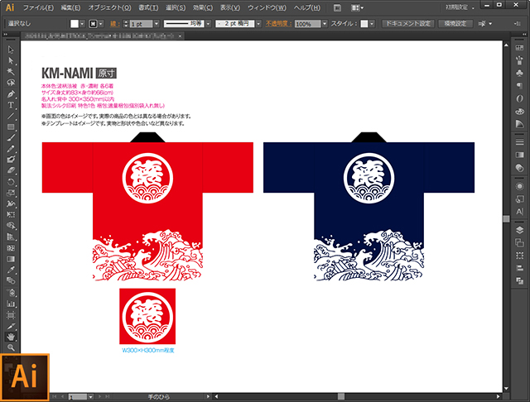Select the Magic Wand tool

[x=12, y=72]
